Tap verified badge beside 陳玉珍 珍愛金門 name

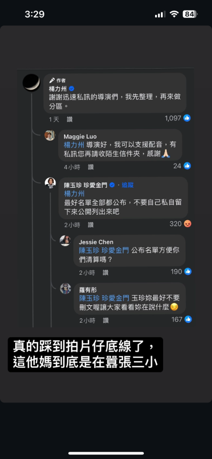[112, 185]
